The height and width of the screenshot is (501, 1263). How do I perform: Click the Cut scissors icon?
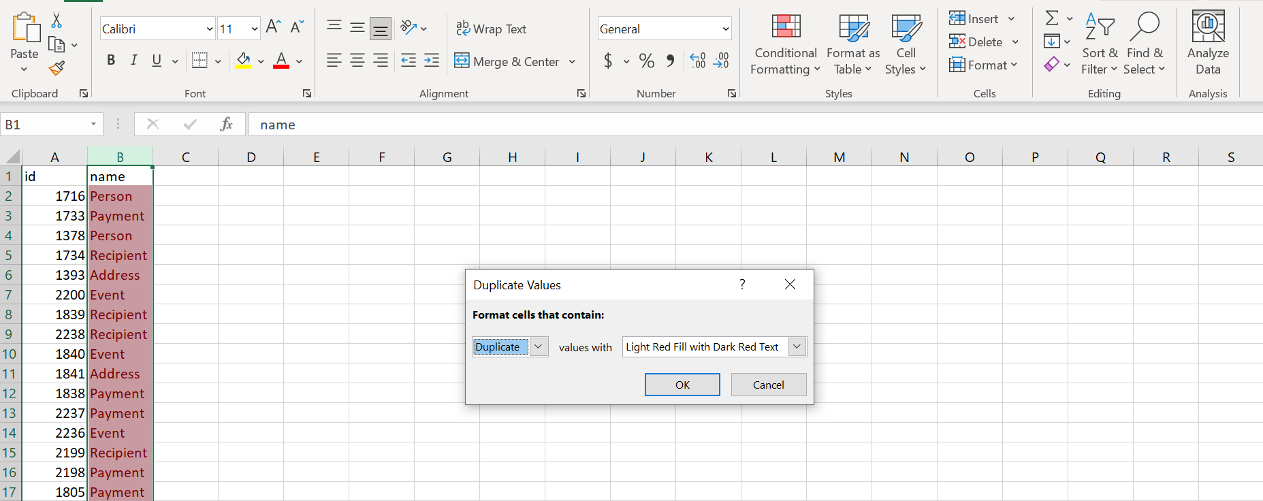point(57,20)
